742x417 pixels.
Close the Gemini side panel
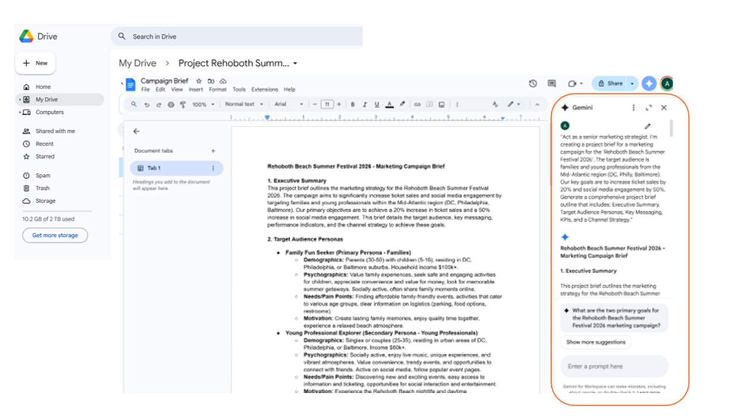pos(664,108)
